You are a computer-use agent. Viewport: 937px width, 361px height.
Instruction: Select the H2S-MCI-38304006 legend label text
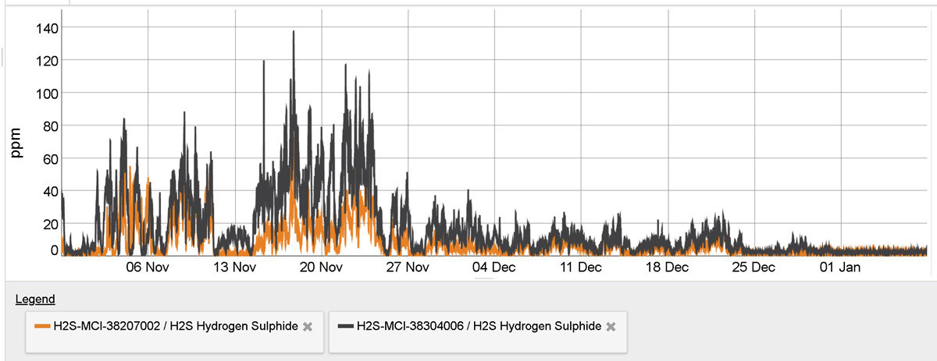point(478,327)
